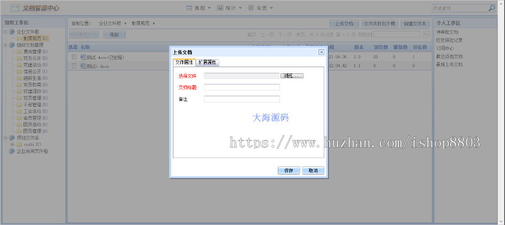Click the 制度规范 folder icon
This screenshot has height=225, width=505.
[19, 38]
